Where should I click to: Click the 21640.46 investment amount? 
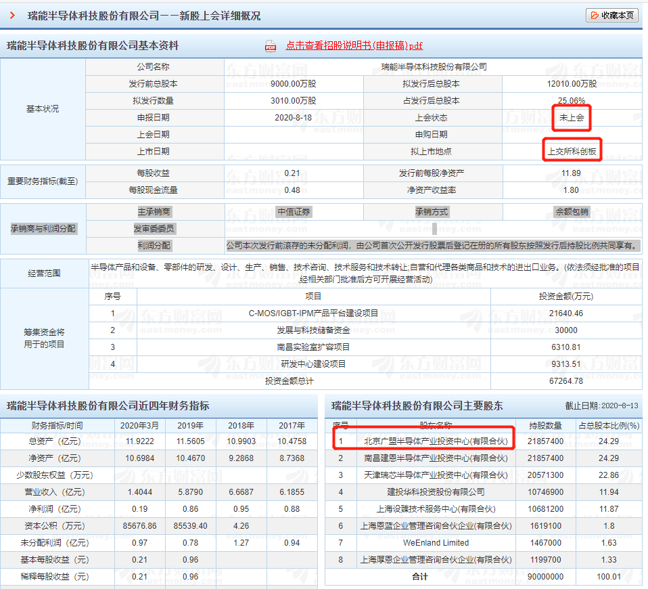pos(565,313)
